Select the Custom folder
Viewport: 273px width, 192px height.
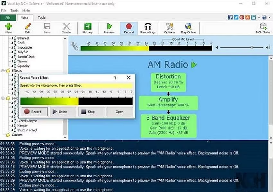click(17, 135)
